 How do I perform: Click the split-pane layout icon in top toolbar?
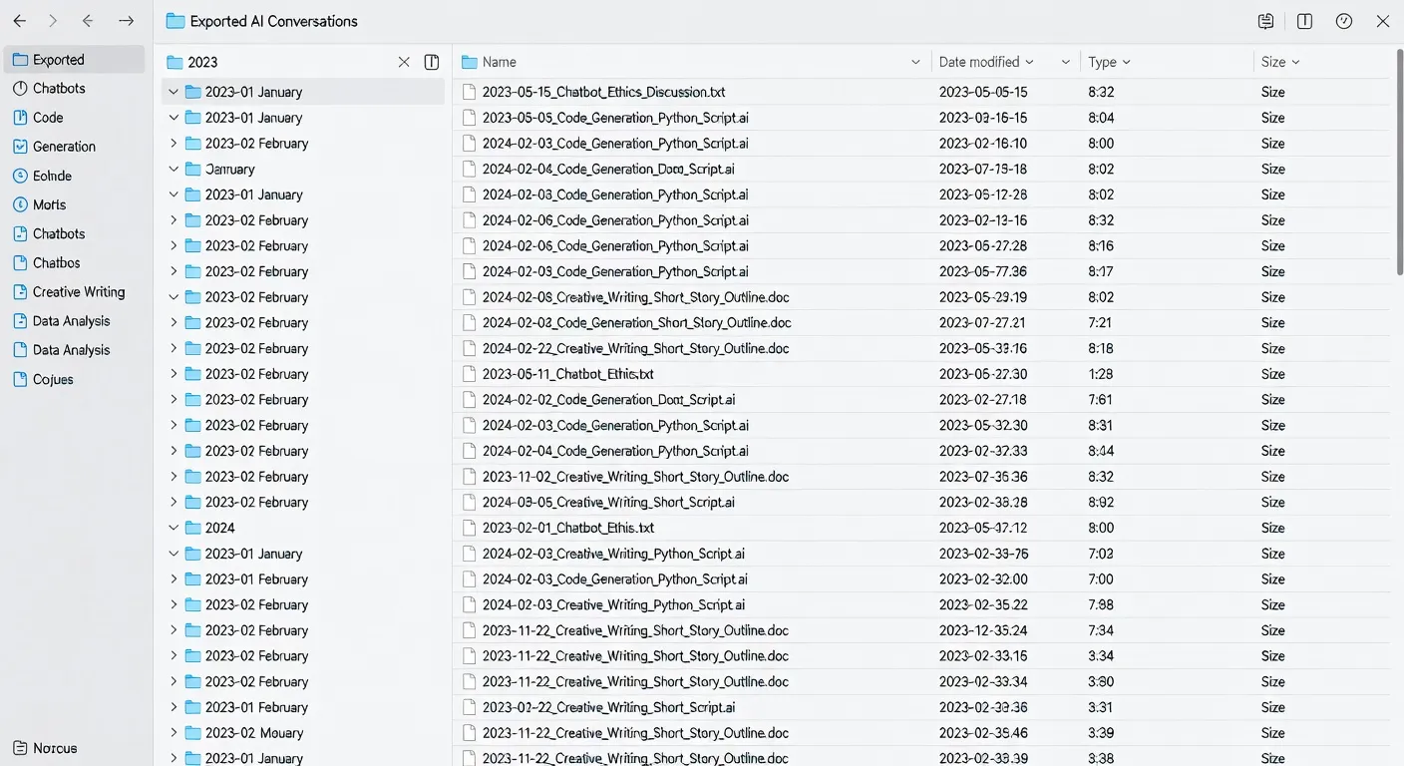coord(1304,21)
